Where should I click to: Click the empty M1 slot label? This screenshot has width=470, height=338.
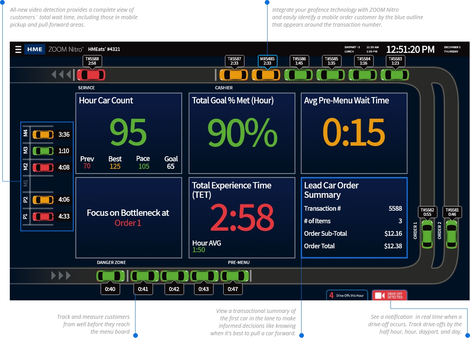point(25,183)
